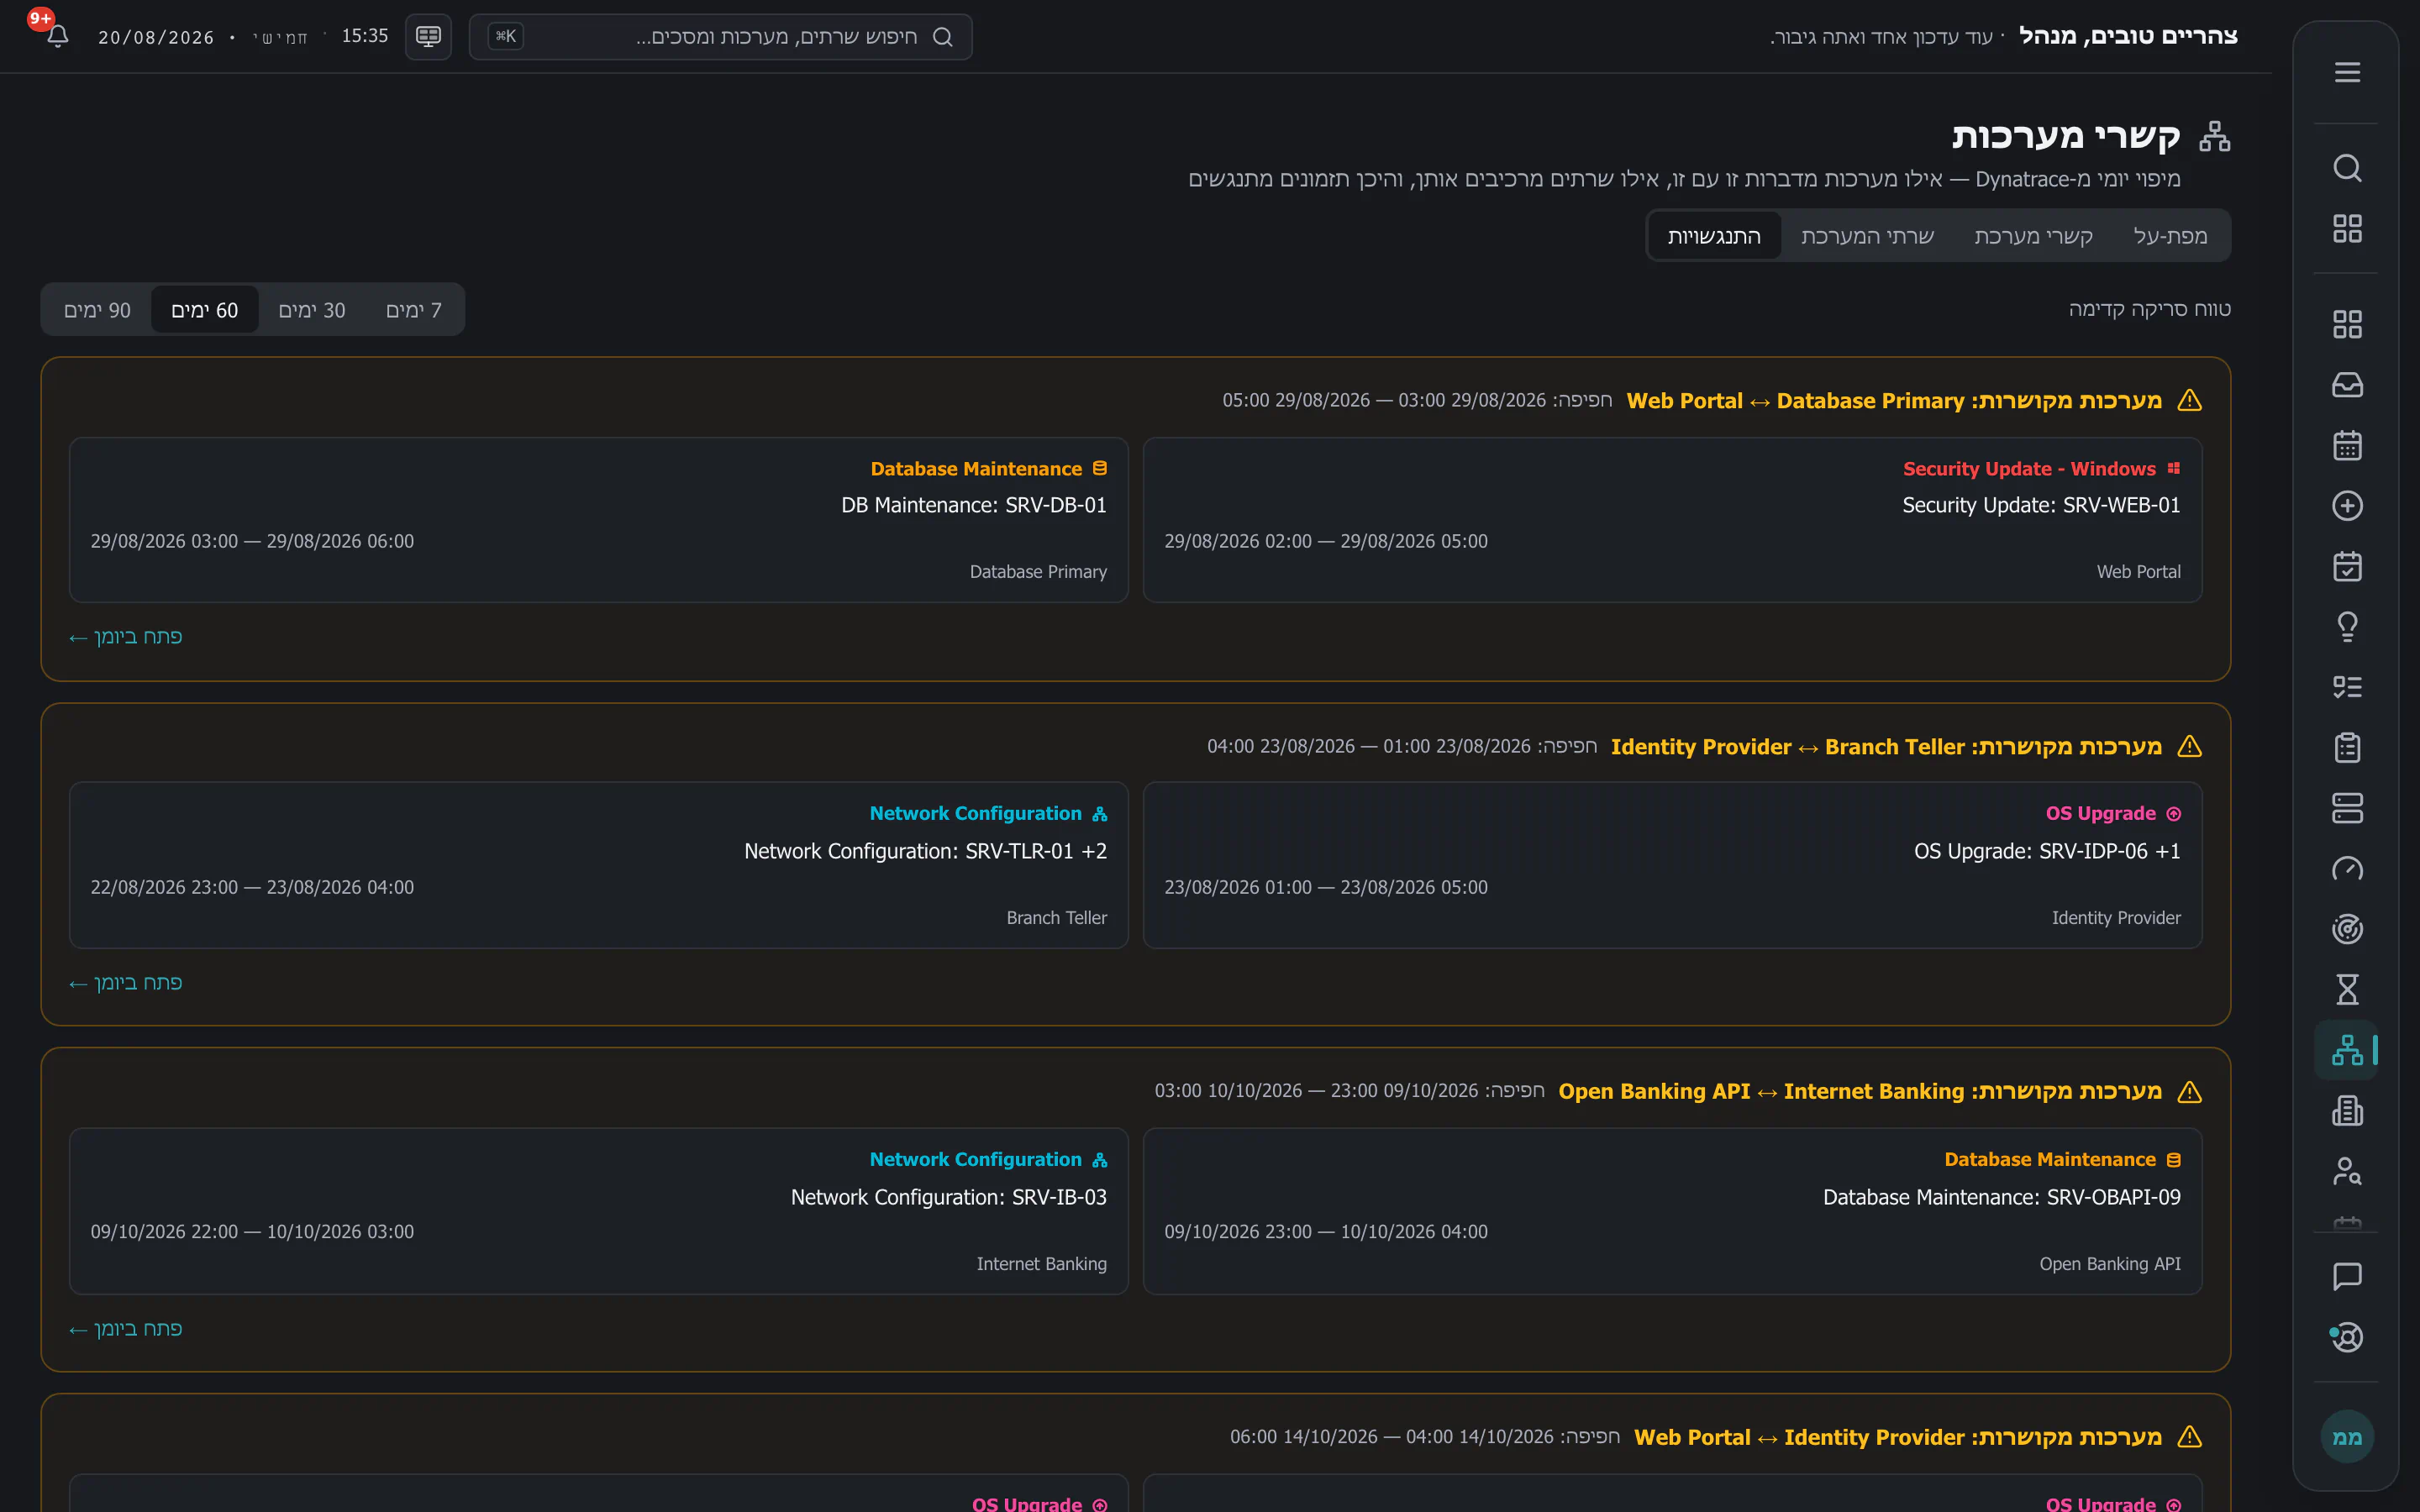This screenshot has height=1512, width=2420.
Task: Open the Network Configuration: SRV-IB-03 event
Action: (599, 1211)
